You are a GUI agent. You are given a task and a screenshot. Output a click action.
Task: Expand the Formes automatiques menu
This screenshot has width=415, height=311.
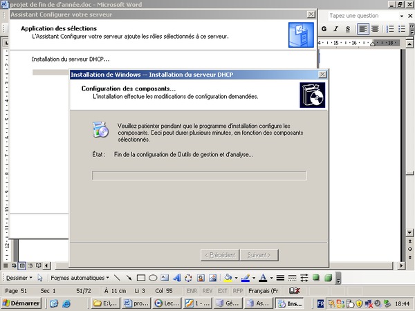tap(80, 278)
